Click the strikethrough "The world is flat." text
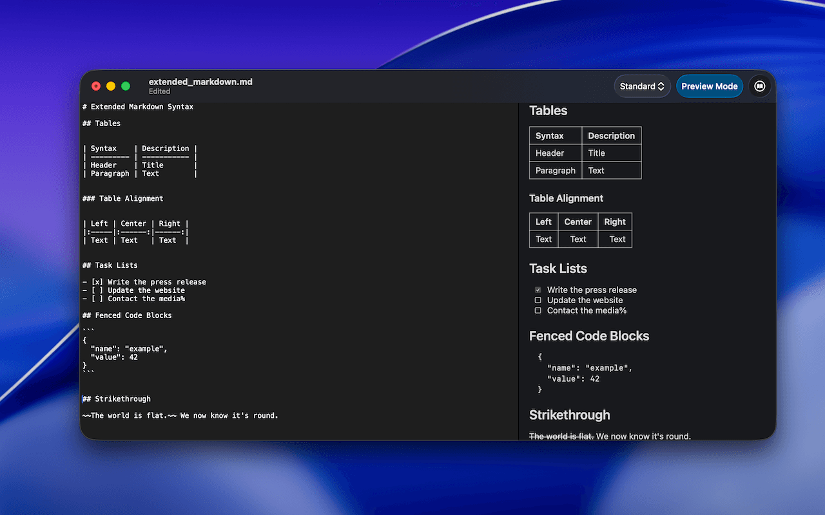The height and width of the screenshot is (515, 825). click(561, 436)
